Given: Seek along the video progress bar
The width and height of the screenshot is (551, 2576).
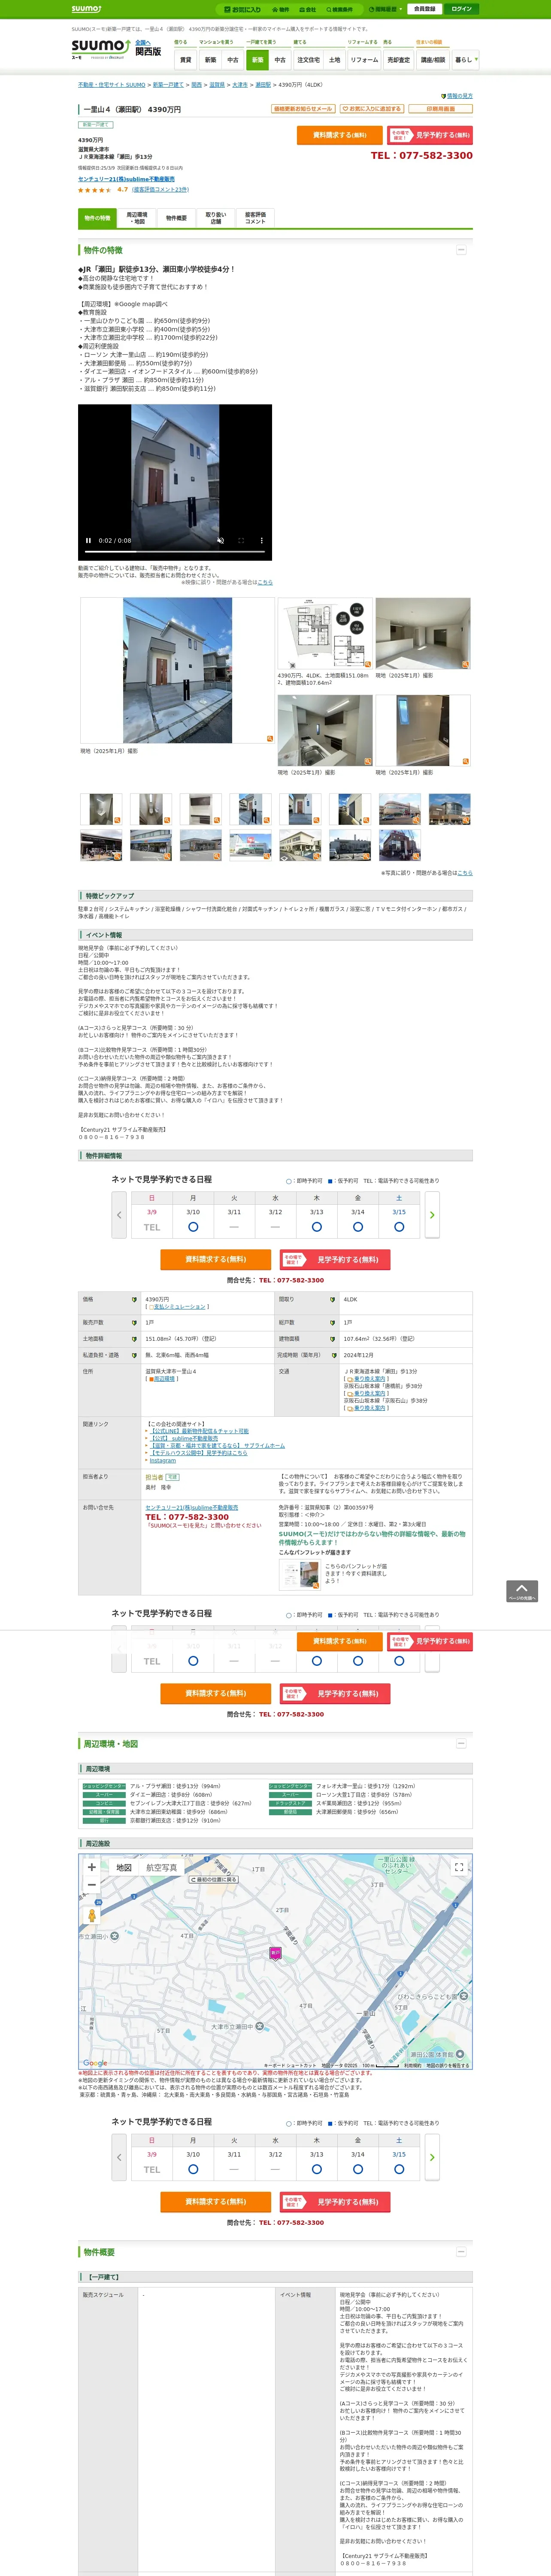Looking at the screenshot, I should [x=175, y=552].
